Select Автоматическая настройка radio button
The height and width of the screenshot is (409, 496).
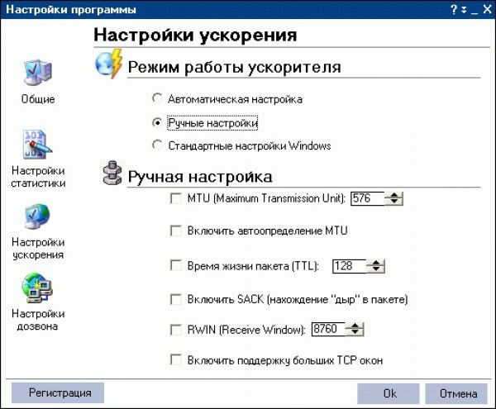[x=157, y=98]
